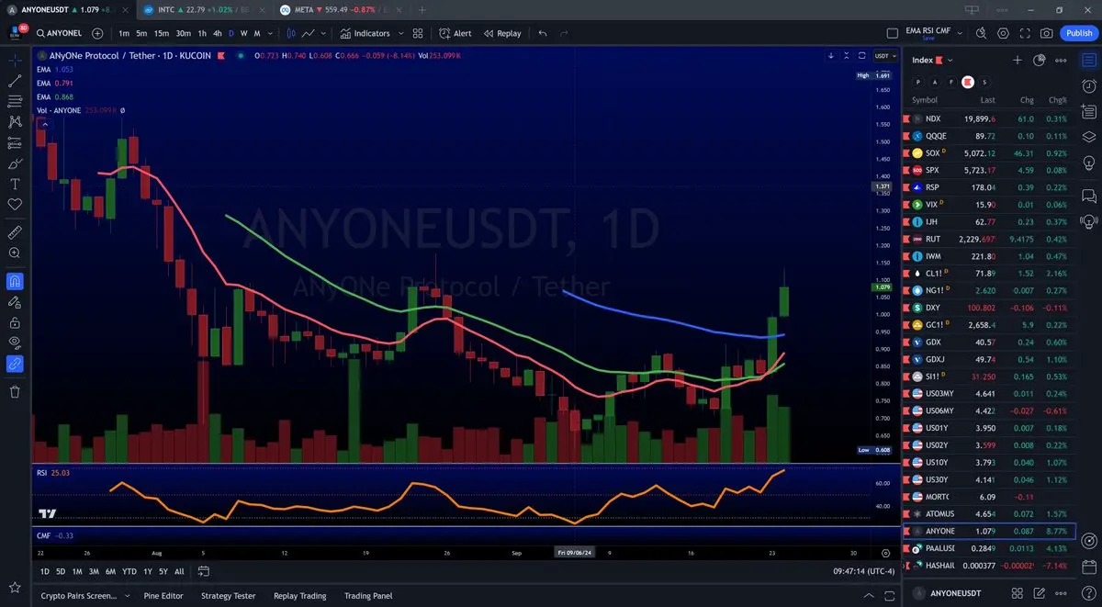Start bar Replay mode

pyautogui.click(x=501, y=33)
